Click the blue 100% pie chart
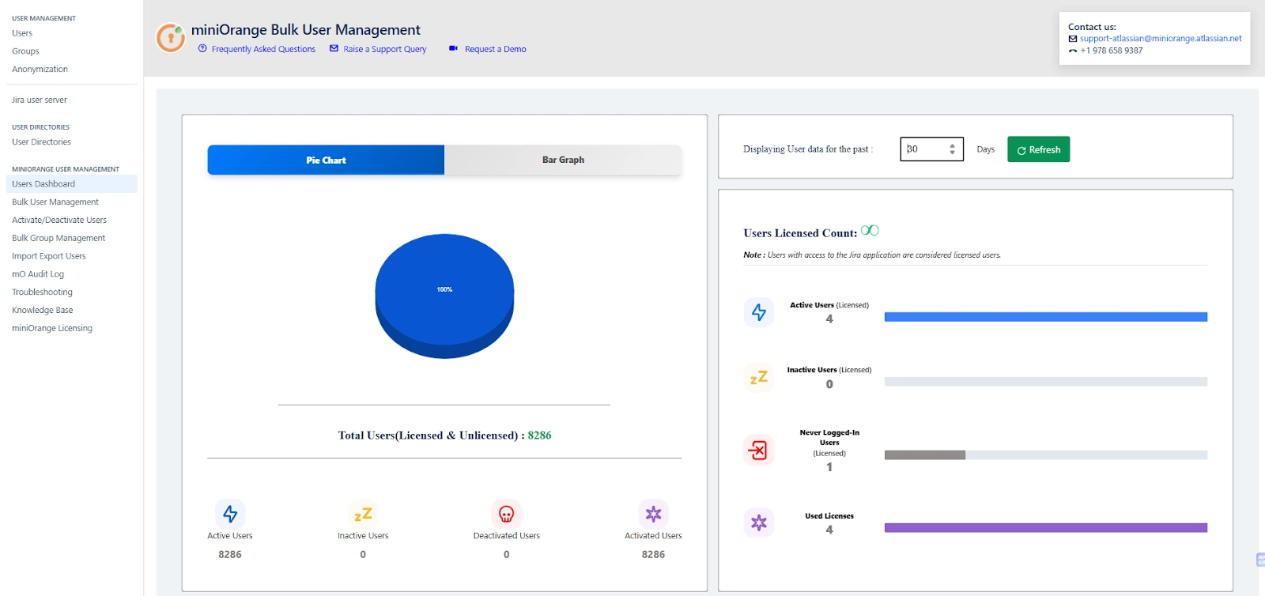The width and height of the screenshot is (1265, 596). tap(444, 296)
